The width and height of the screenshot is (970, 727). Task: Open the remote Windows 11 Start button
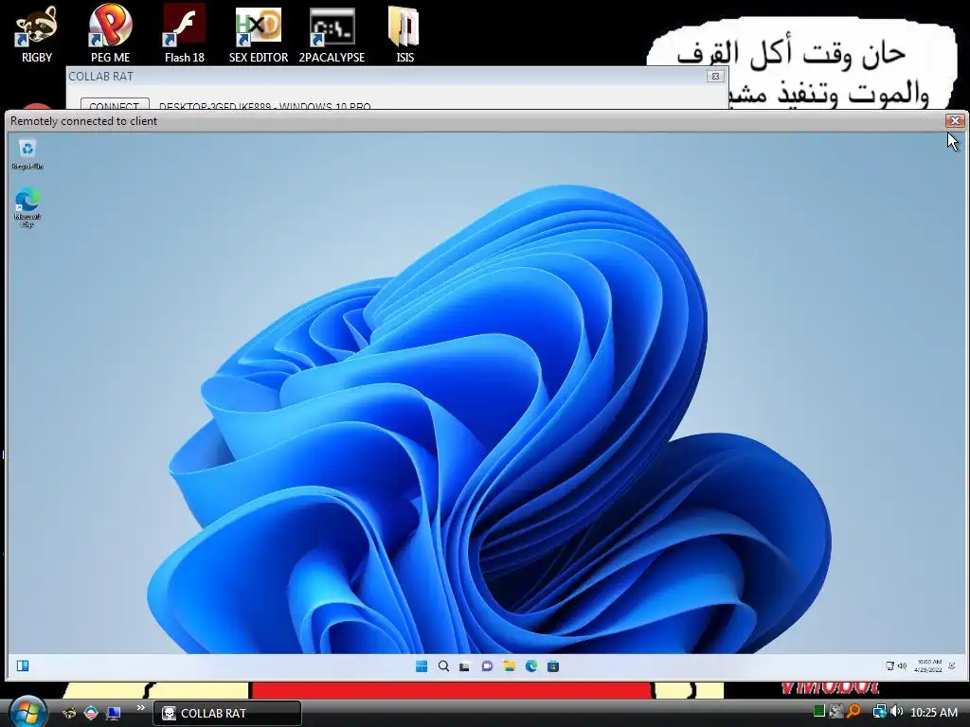coord(422,665)
